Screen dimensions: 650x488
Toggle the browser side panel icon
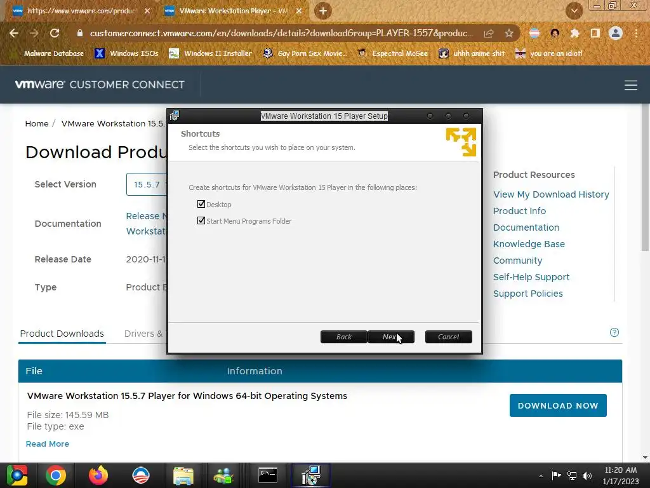595,33
